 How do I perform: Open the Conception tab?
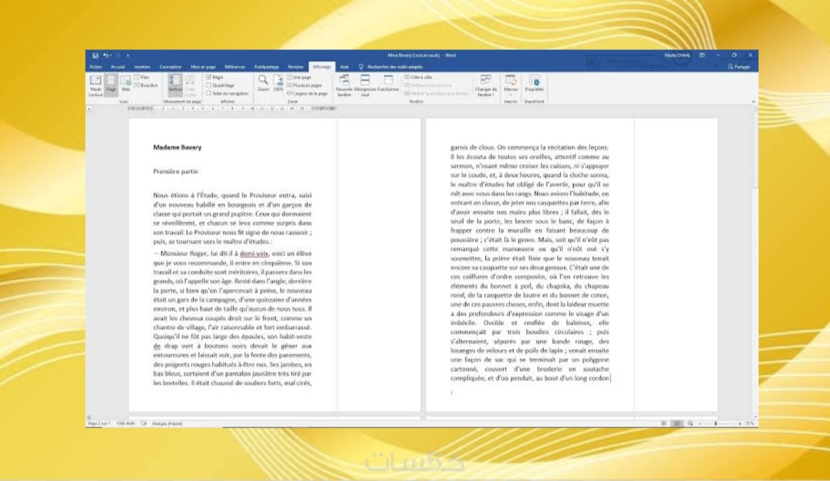pos(170,67)
